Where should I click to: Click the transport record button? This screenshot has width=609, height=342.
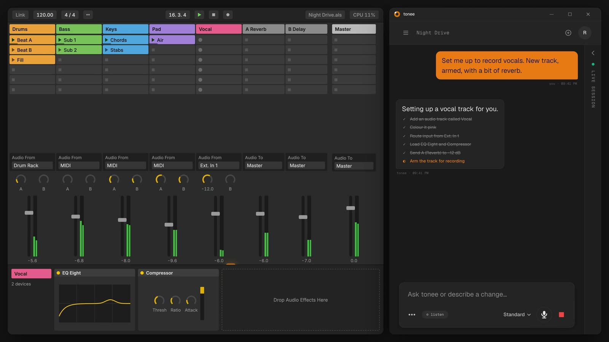coord(228,15)
